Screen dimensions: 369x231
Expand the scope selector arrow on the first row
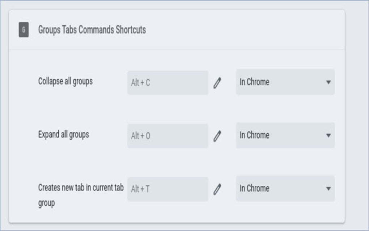(x=328, y=83)
